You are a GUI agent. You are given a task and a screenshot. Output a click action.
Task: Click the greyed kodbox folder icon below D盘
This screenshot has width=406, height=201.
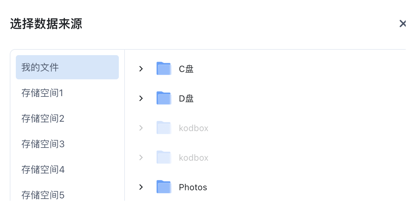pos(164,128)
